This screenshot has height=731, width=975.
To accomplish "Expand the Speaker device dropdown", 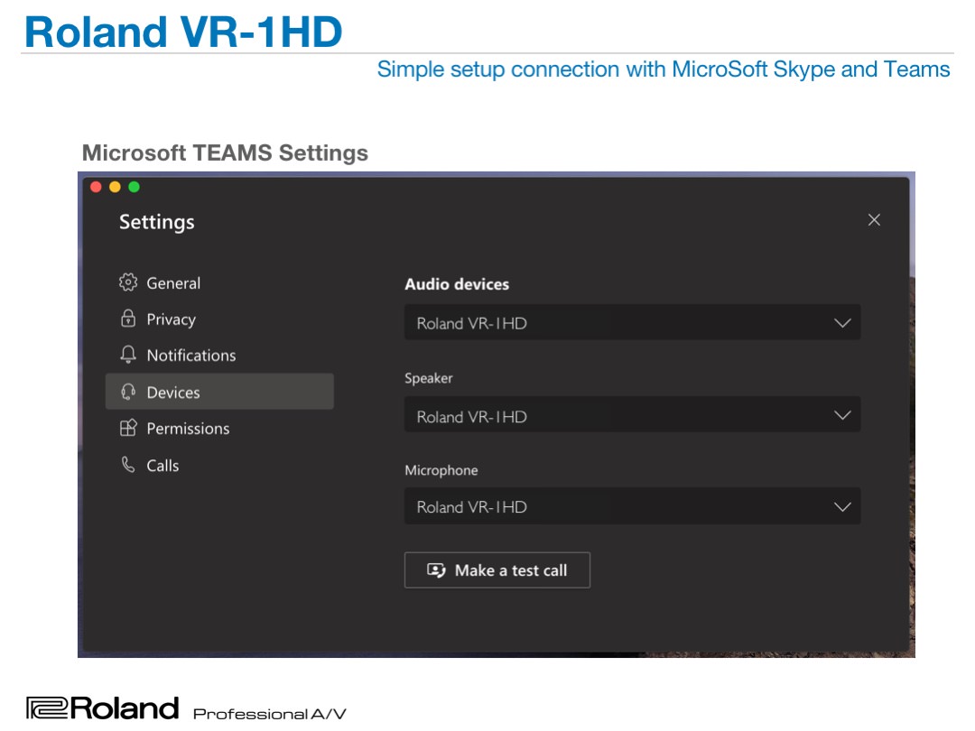I will pyautogui.click(x=632, y=416).
